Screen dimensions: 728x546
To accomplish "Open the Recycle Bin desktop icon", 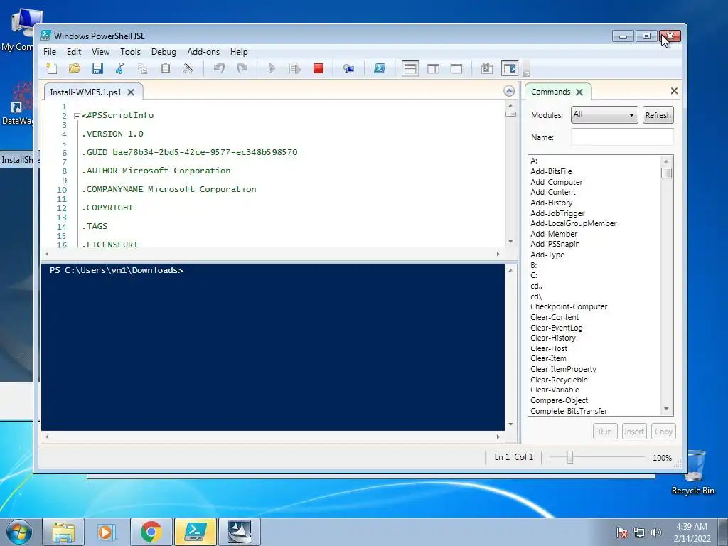I will tap(693, 473).
